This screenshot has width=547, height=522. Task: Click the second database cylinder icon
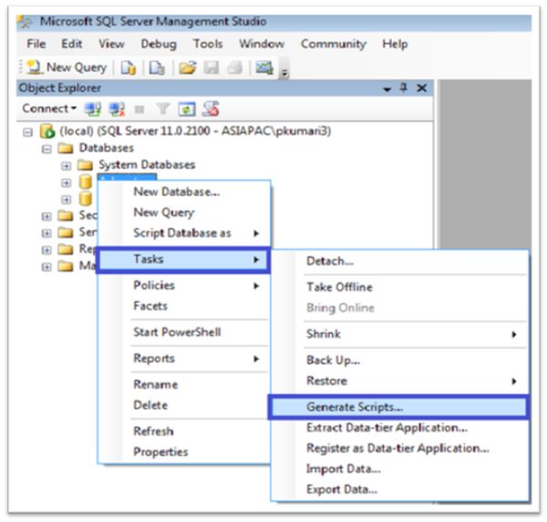86,199
